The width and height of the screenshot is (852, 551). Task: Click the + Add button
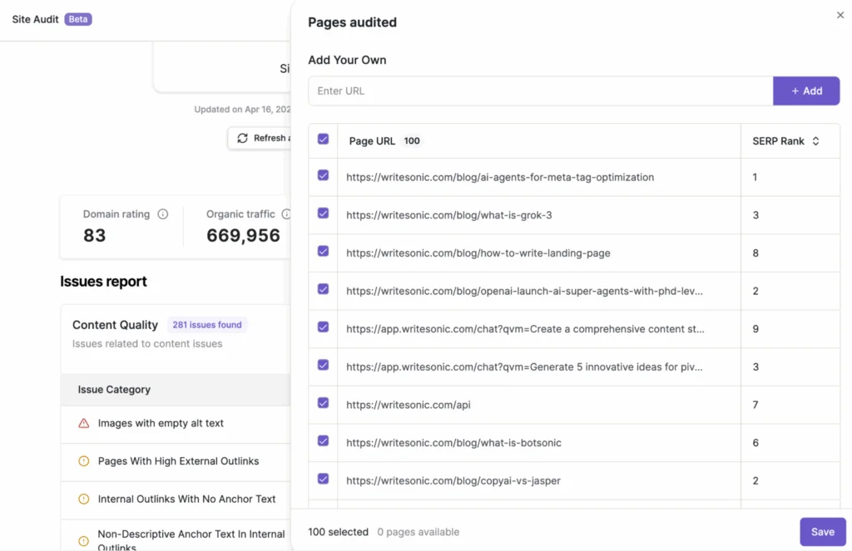pos(806,90)
